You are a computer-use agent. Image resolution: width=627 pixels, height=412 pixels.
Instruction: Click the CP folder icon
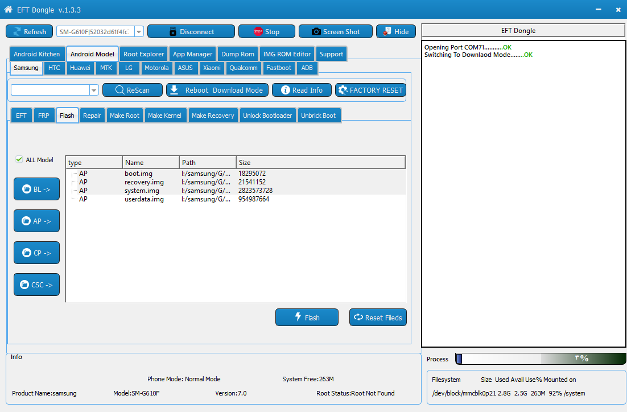pyautogui.click(x=27, y=253)
